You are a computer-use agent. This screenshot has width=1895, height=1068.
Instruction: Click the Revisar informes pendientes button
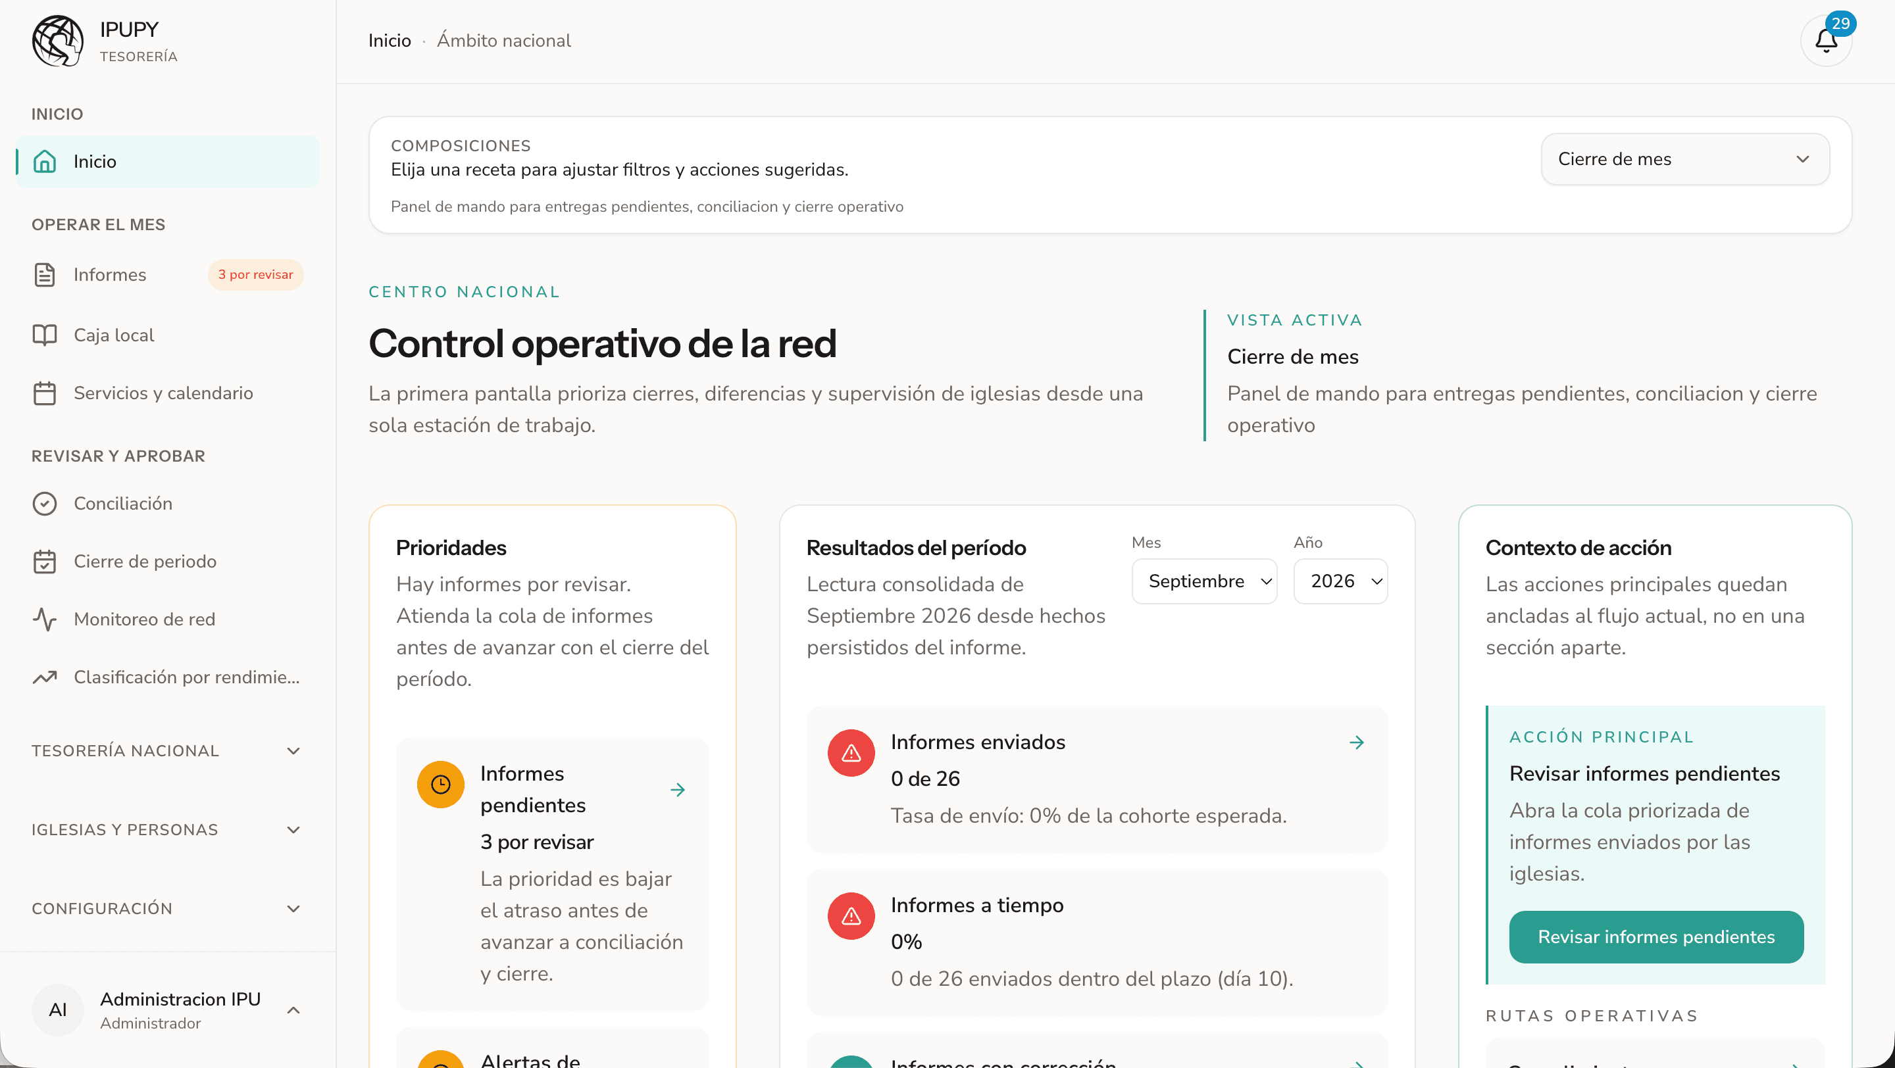tap(1656, 937)
